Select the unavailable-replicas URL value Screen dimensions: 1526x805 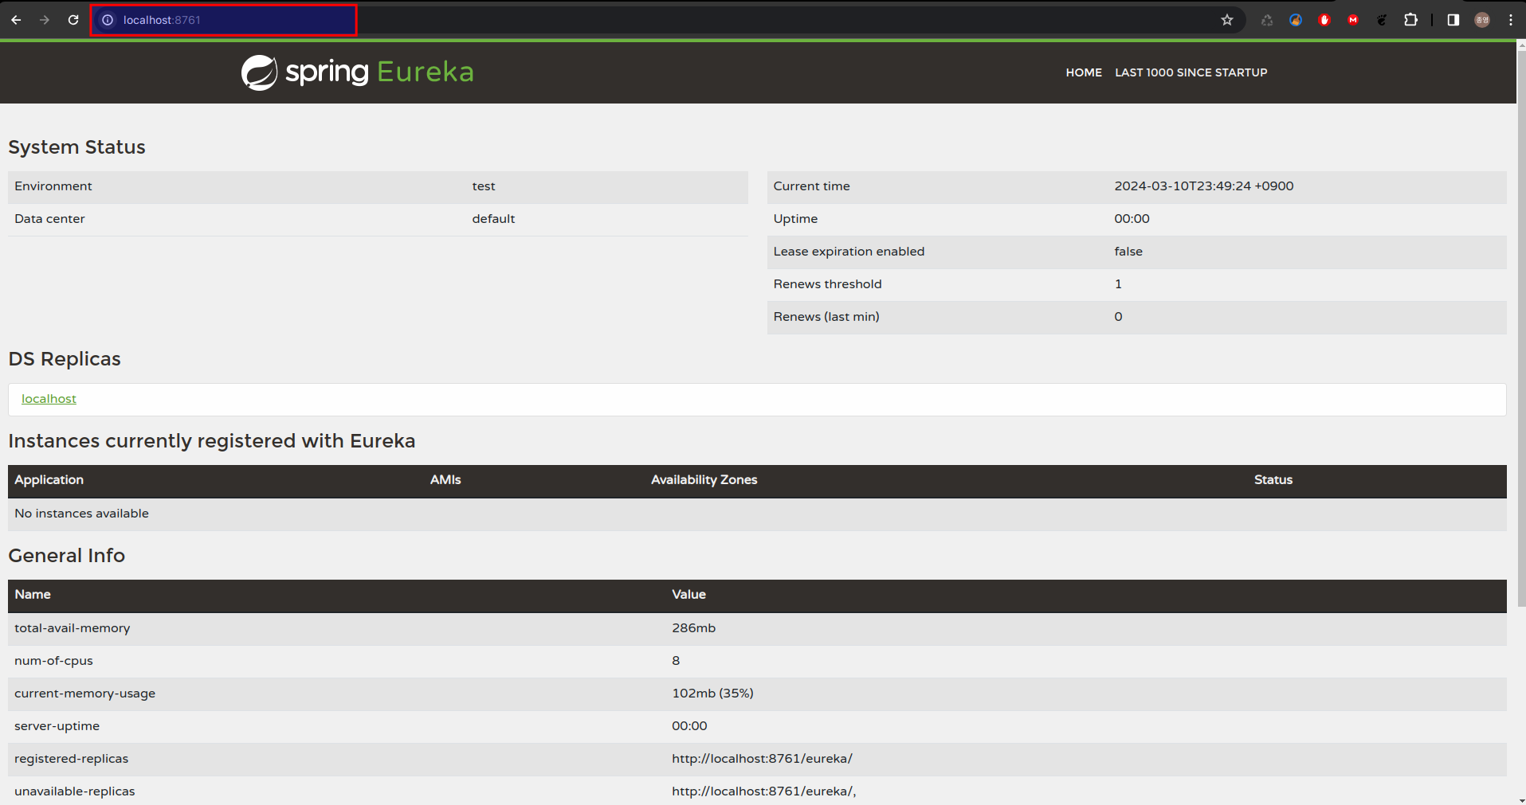763,791
